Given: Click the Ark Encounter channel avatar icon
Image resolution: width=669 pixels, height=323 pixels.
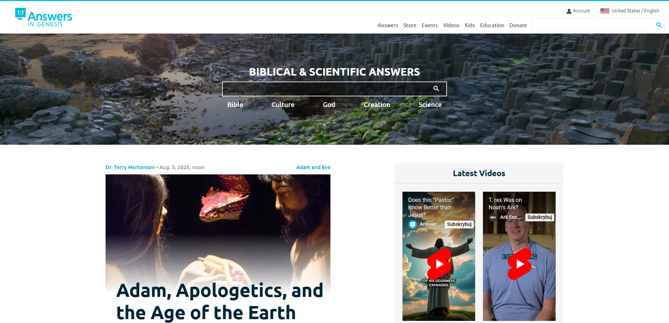Looking at the screenshot, I should [x=493, y=217].
